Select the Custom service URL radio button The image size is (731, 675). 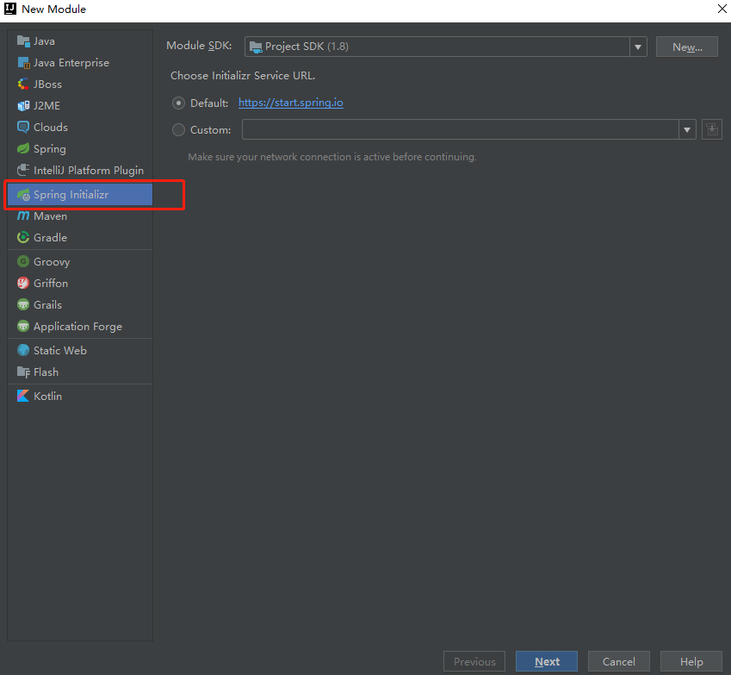click(x=178, y=130)
